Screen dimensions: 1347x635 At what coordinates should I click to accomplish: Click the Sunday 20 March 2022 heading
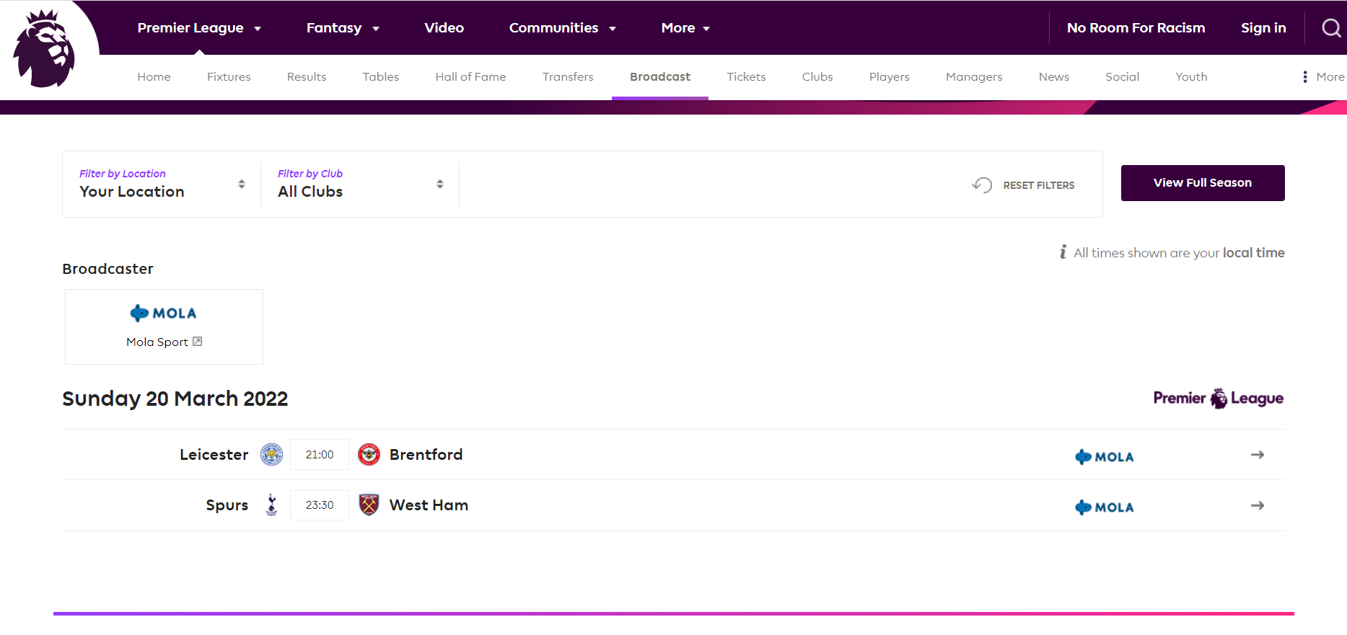[175, 399]
